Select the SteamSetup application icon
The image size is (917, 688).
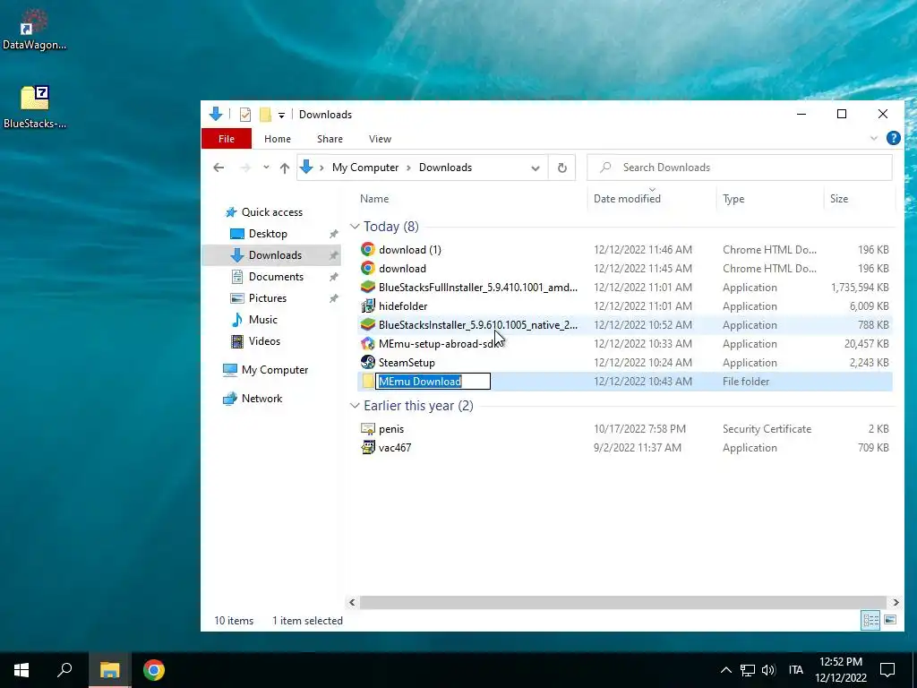[368, 362]
